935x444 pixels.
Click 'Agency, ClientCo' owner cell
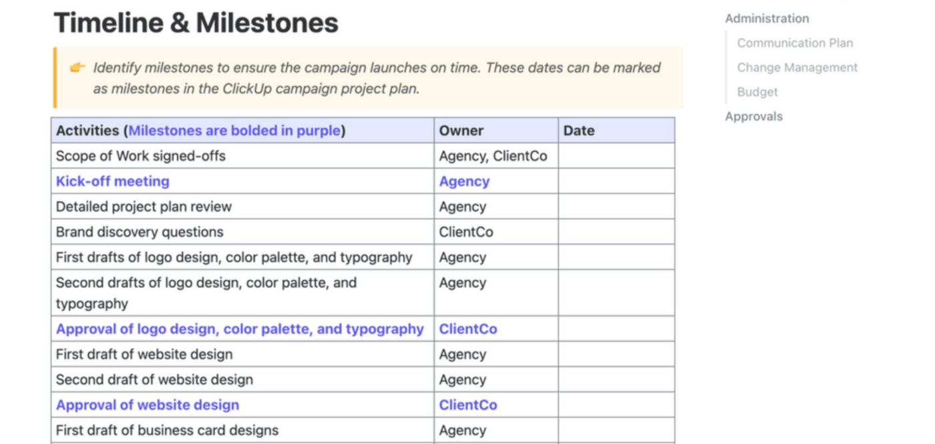493,155
